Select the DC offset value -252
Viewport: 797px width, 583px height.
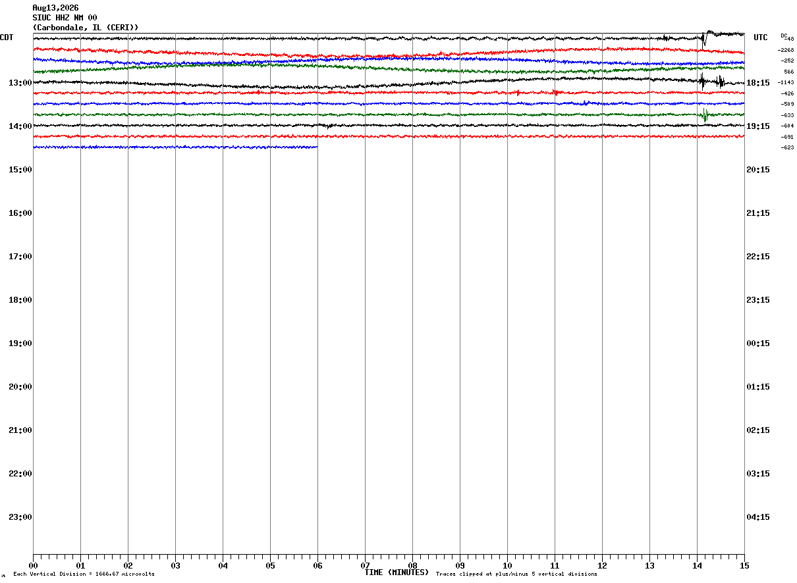787,61
